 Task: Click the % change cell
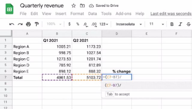[x=117, y=71]
